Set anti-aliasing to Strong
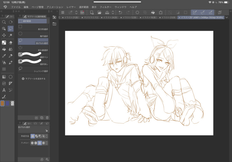This screenshot has height=162, width=232. pos(44,143)
